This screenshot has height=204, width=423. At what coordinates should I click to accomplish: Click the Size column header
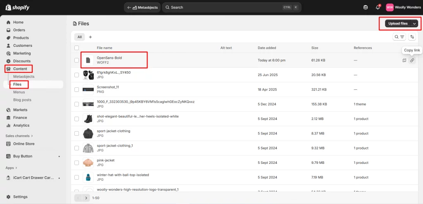[314, 48]
